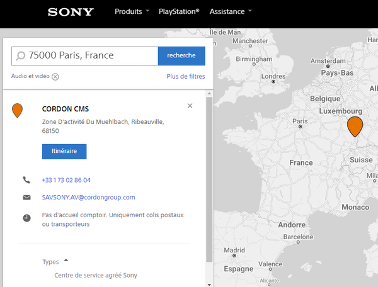Open the Plus de filtres link
Screen dimensions: 378x287
(185, 76)
